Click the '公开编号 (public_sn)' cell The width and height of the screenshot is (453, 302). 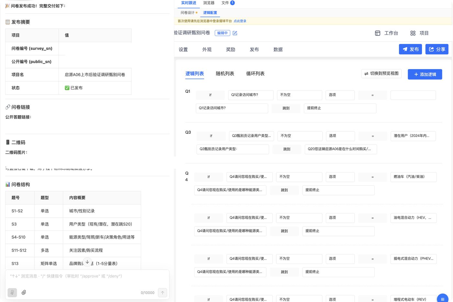(32, 62)
